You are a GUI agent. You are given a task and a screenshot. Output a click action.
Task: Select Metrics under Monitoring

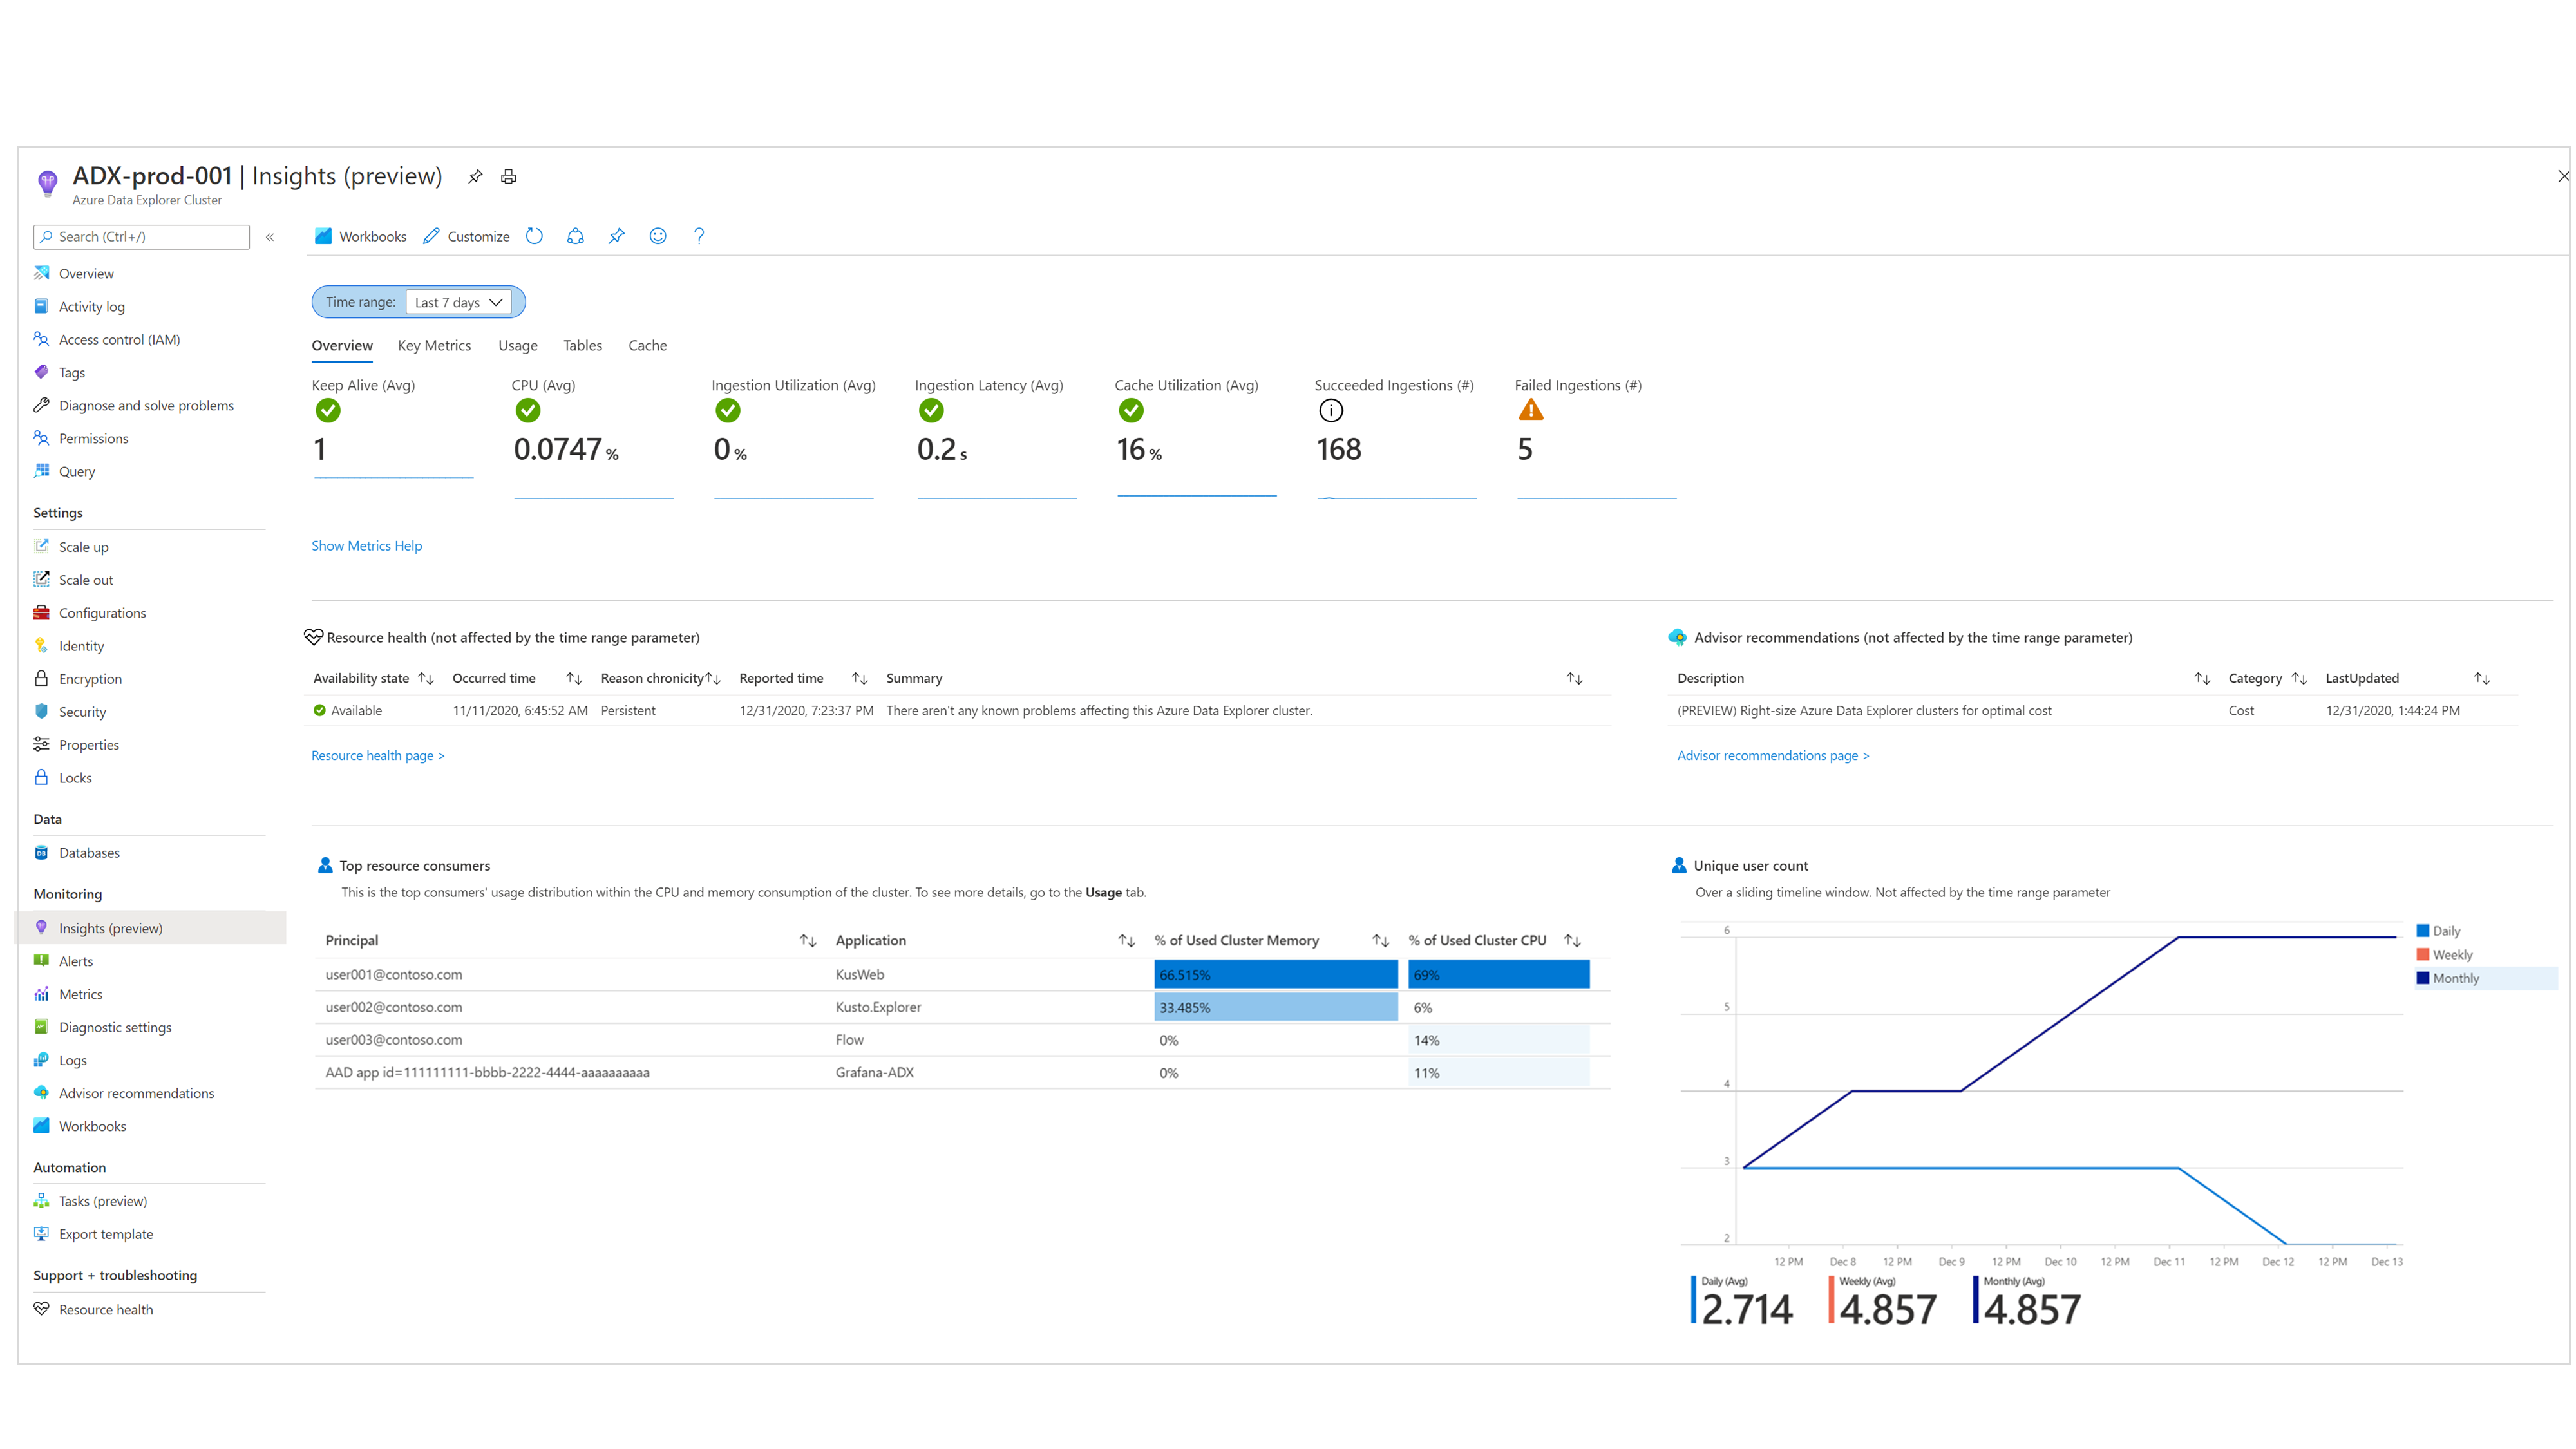click(80, 994)
